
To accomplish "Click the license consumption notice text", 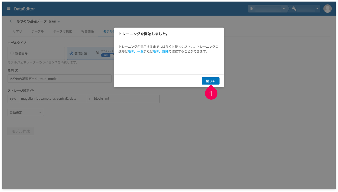I will [x=43, y=62].
